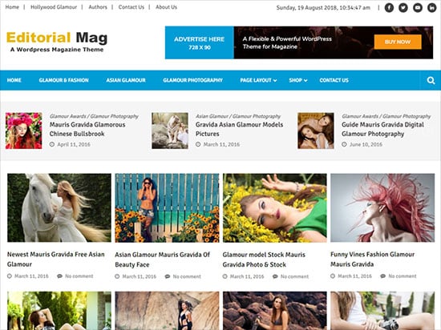This screenshot has height=330, width=441.
Task: Open Gravida Asian Glamour Models Pictures article
Action: click(x=240, y=129)
